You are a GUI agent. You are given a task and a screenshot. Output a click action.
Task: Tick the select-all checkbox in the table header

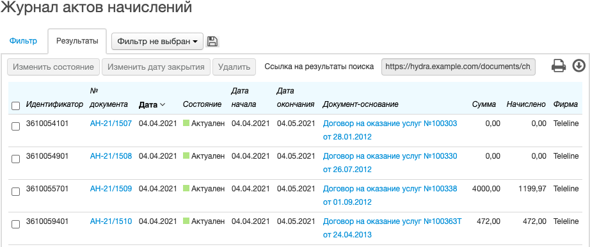pyautogui.click(x=15, y=106)
